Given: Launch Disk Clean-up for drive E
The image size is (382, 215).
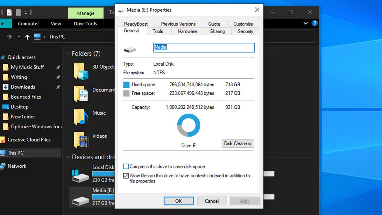Looking at the screenshot, I should [x=238, y=143].
